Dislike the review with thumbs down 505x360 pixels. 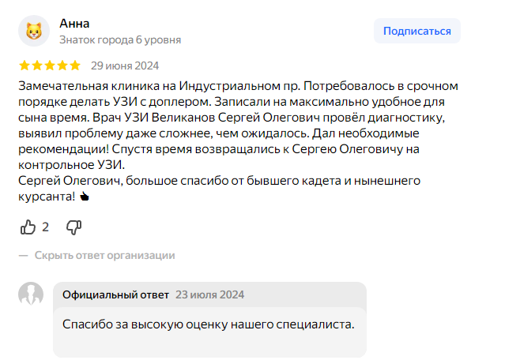[x=73, y=227]
